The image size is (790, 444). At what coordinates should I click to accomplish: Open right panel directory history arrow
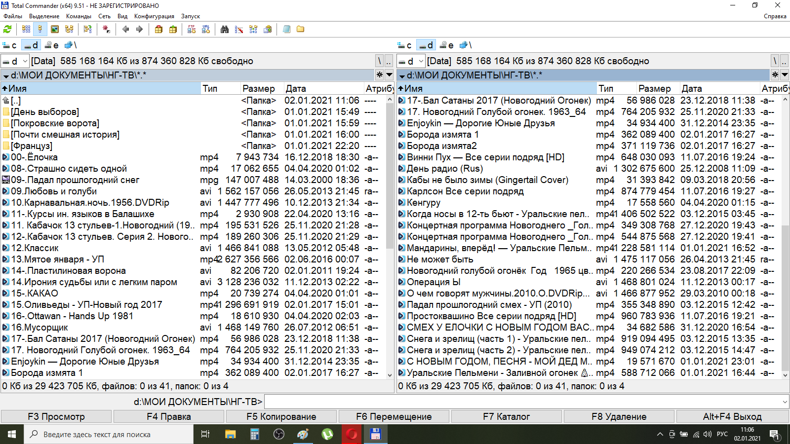[x=785, y=75]
